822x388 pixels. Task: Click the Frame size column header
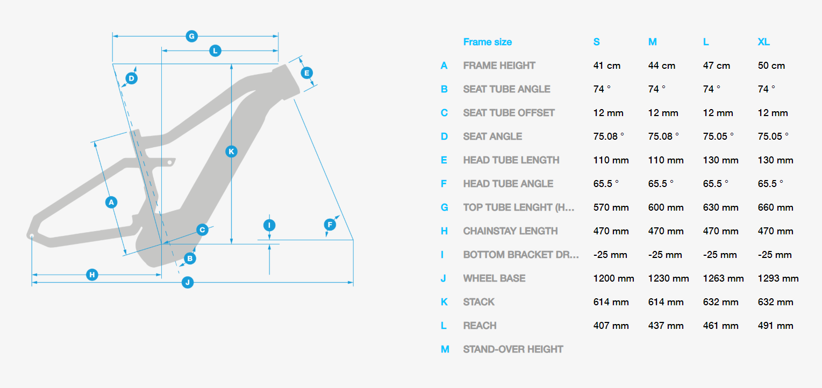pyautogui.click(x=488, y=42)
